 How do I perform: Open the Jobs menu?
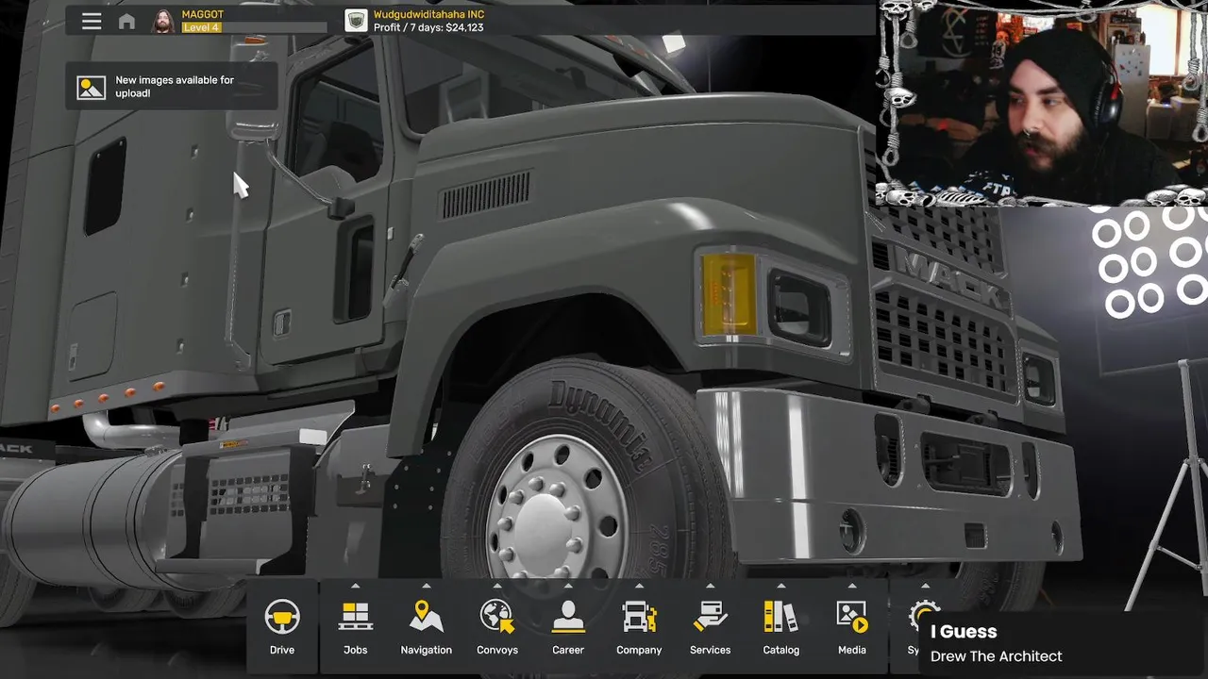(355, 627)
